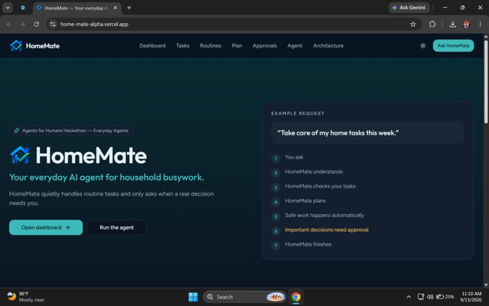Open the Plan nav item
489x306 pixels.
point(237,46)
